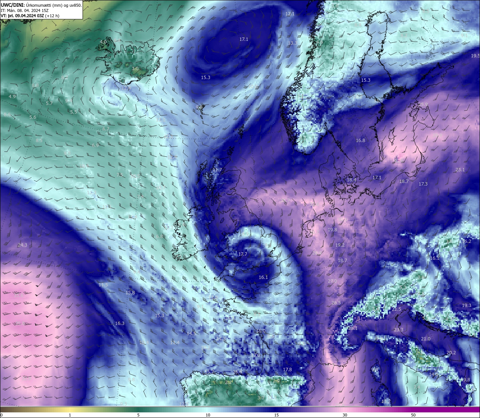
Task: Click the 19.8 value label
Action: click(332, 230)
